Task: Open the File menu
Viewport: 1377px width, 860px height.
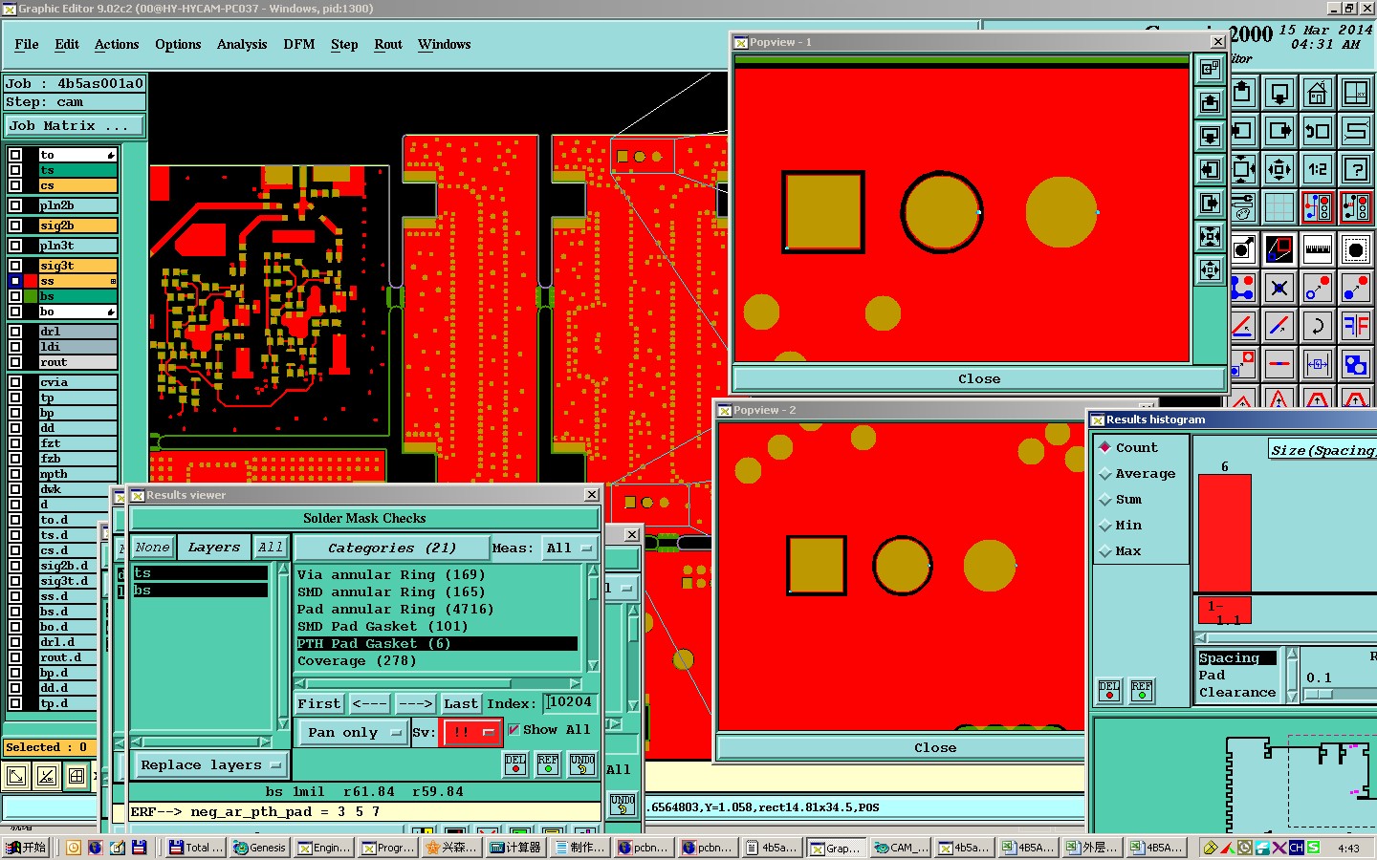Action: click(27, 44)
